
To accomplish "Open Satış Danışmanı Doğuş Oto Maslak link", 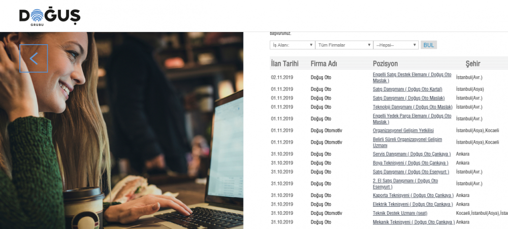I will (408, 98).
